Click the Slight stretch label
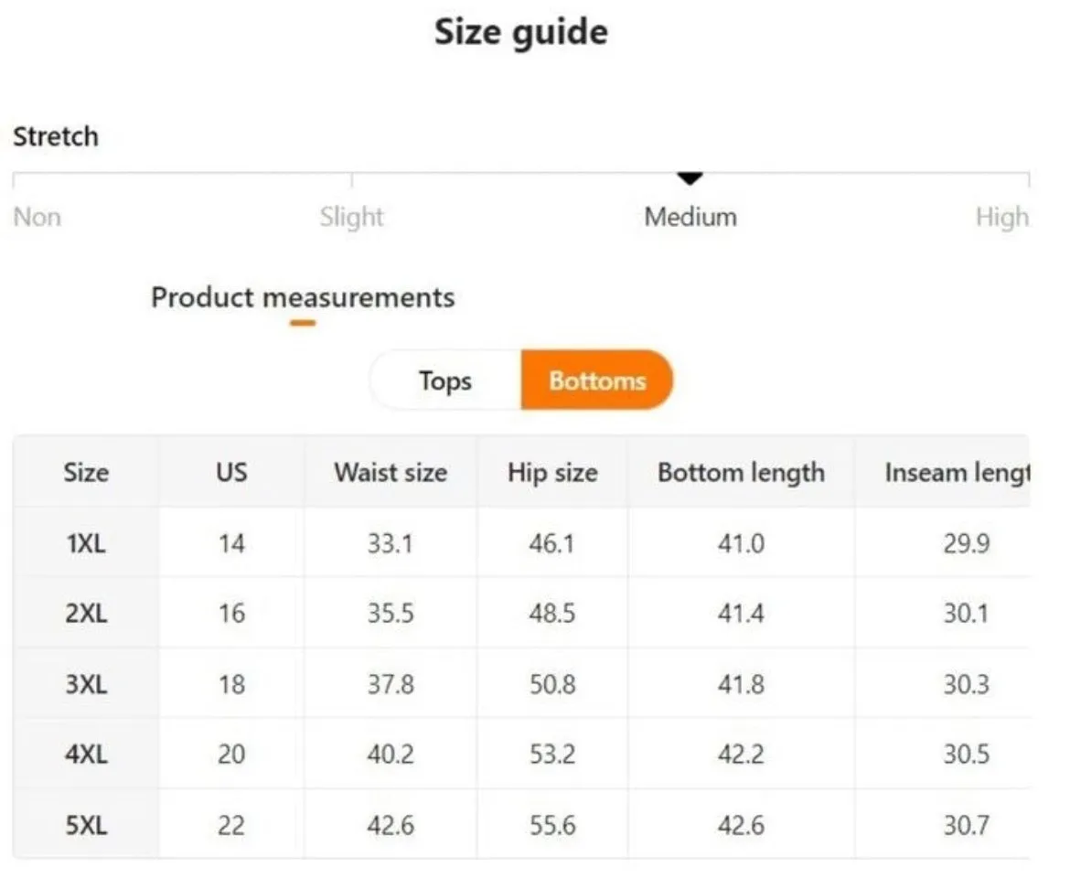 click(351, 217)
